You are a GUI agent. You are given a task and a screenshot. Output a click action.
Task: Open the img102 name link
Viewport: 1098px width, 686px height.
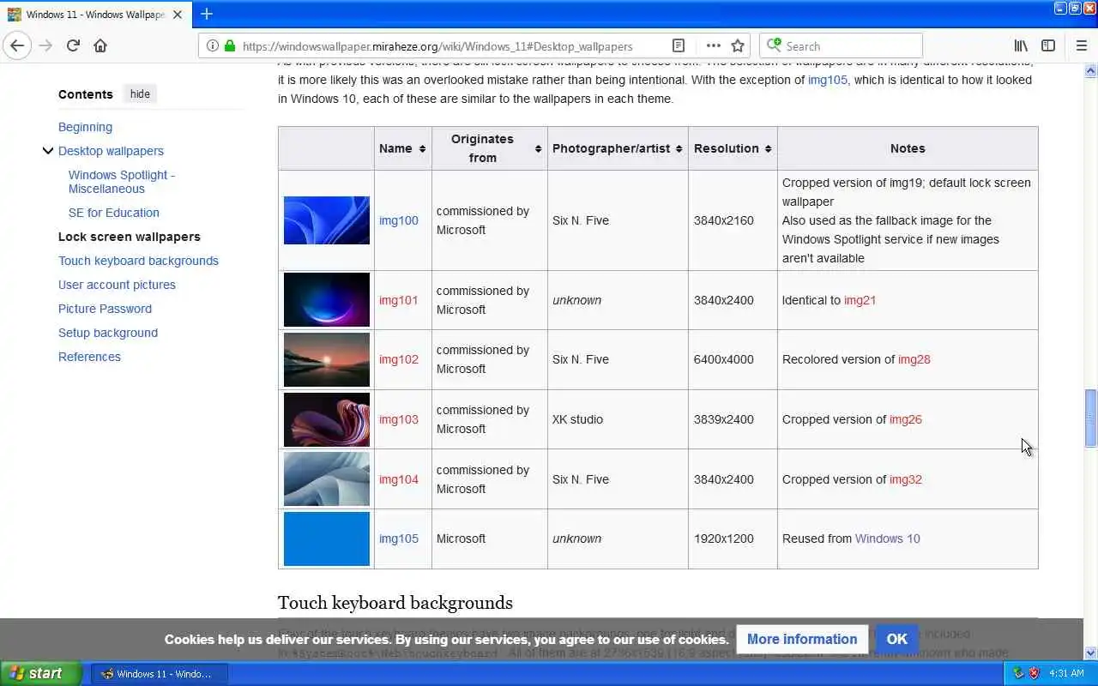399,359
